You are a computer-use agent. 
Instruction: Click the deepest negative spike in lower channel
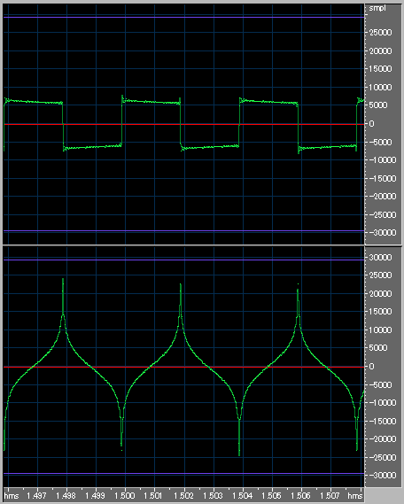coord(239,454)
